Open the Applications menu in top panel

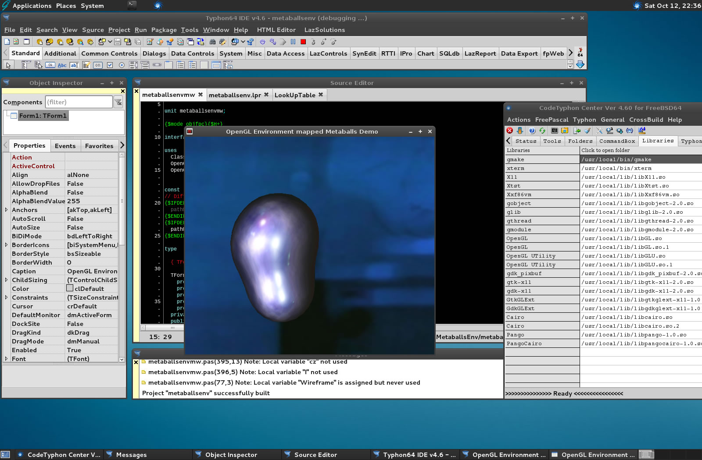click(32, 6)
